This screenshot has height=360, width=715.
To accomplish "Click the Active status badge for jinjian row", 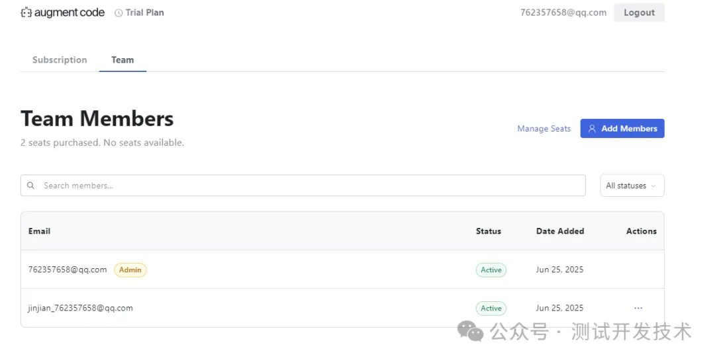I will [x=491, y=308].
